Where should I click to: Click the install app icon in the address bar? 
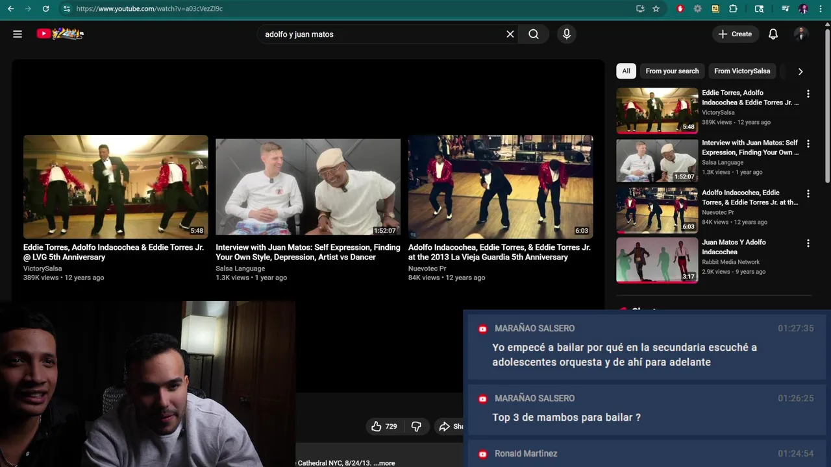(x=640, y=8)
